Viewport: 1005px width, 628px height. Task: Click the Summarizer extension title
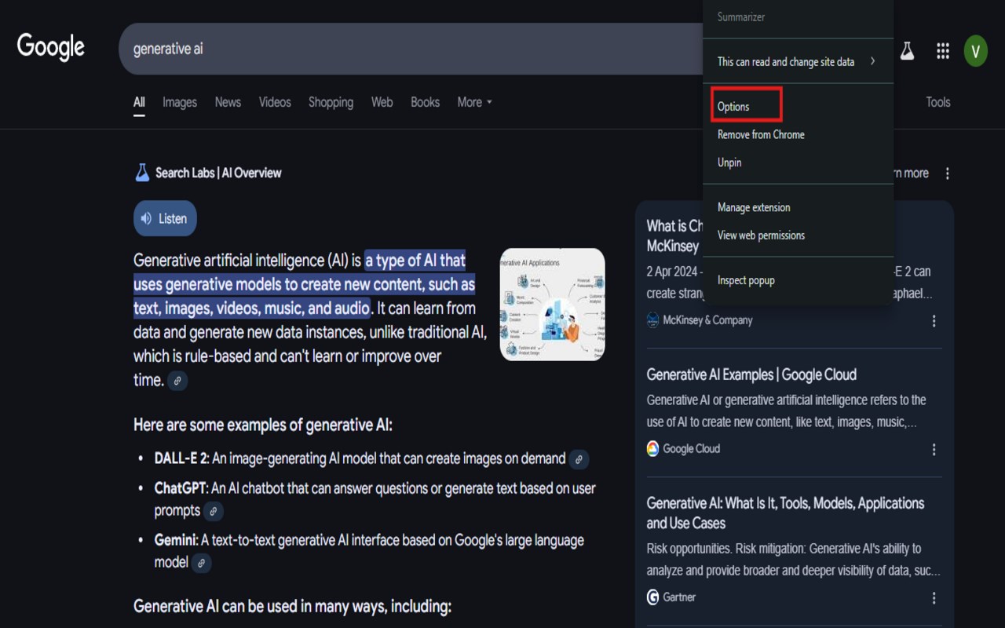741,16
